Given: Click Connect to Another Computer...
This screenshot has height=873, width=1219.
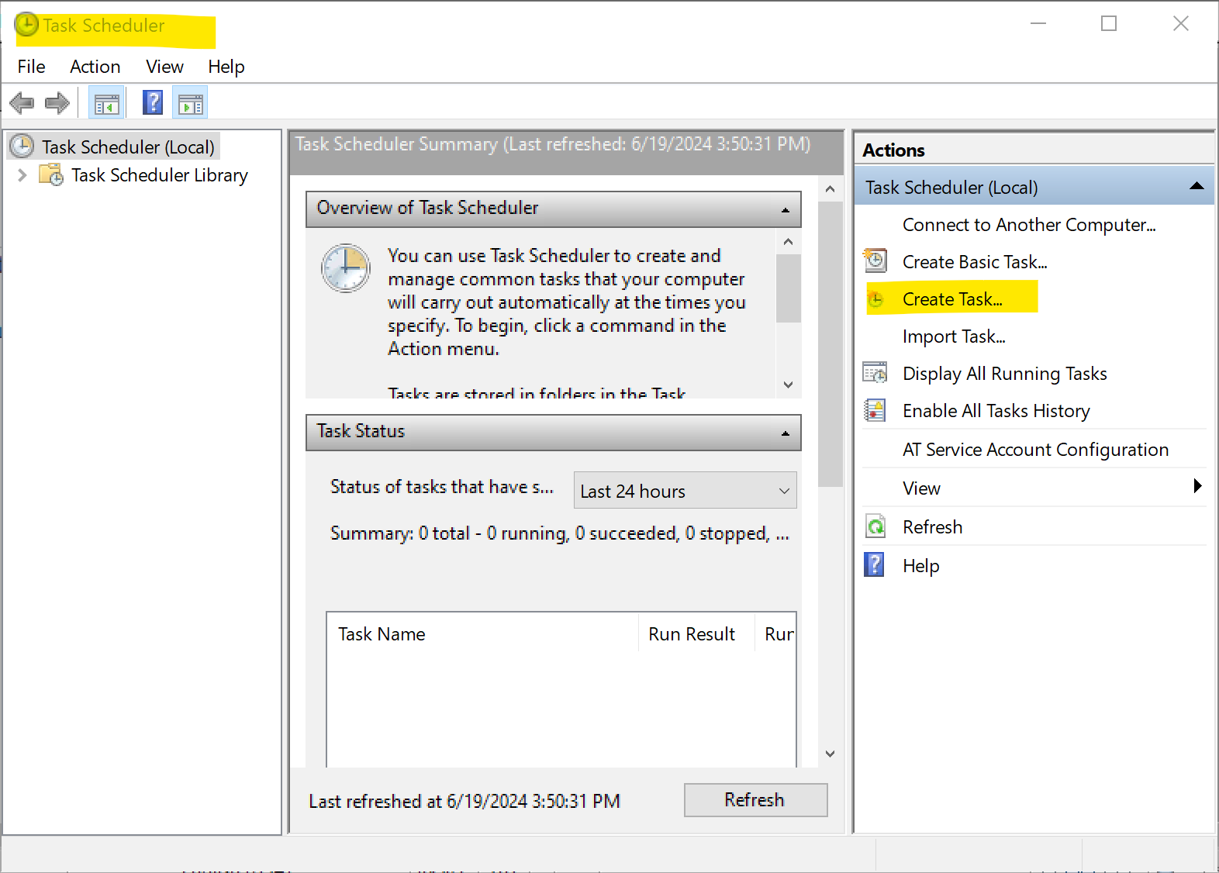Looking at the screenshot, I should pos(1029,225).
